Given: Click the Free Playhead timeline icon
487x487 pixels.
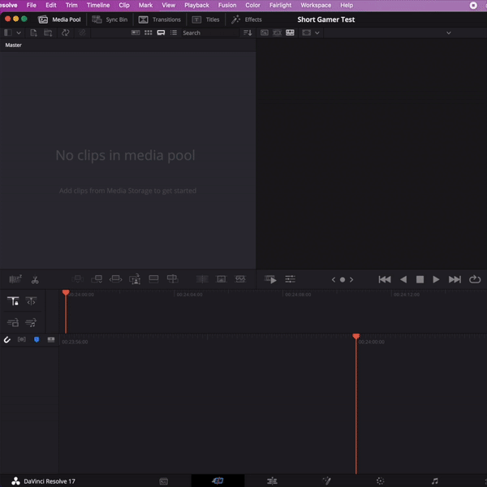Looking at the screenshot, I should [x=31, y=301].
